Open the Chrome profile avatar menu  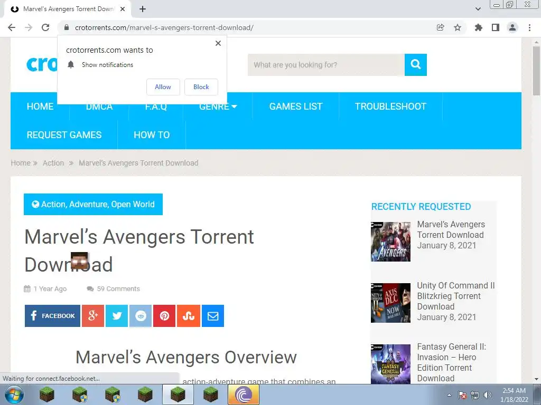click(512, 27)
